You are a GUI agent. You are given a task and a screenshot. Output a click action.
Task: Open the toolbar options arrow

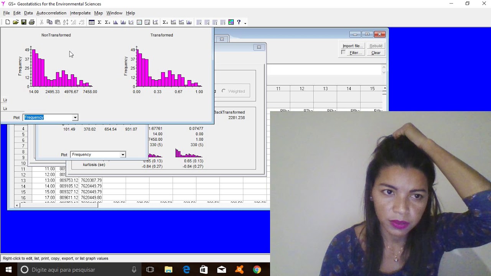tap(245, 23)
